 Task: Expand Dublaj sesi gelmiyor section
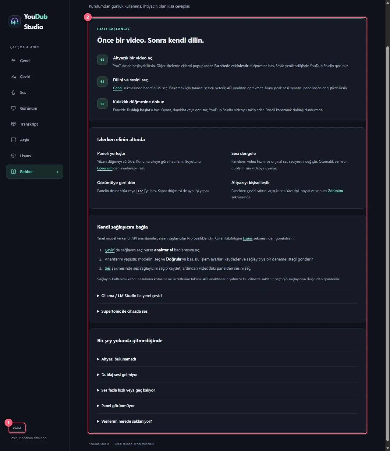[227, 375]
